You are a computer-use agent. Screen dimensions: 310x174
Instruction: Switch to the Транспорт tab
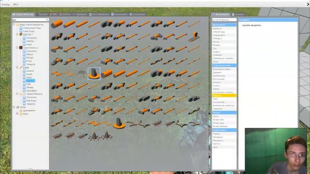pyautogui.click(x=79, y=14)
